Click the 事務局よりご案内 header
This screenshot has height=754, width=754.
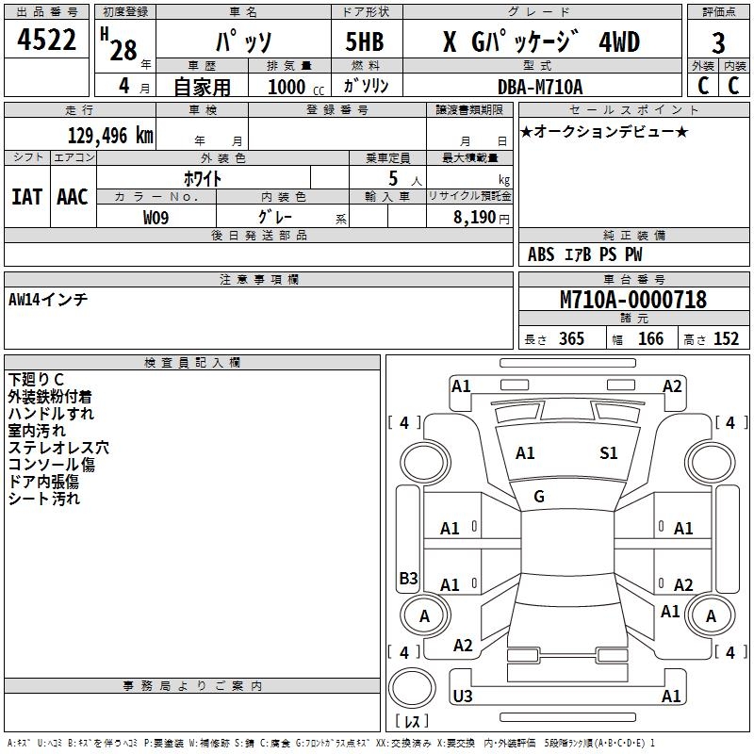(192, 686)
